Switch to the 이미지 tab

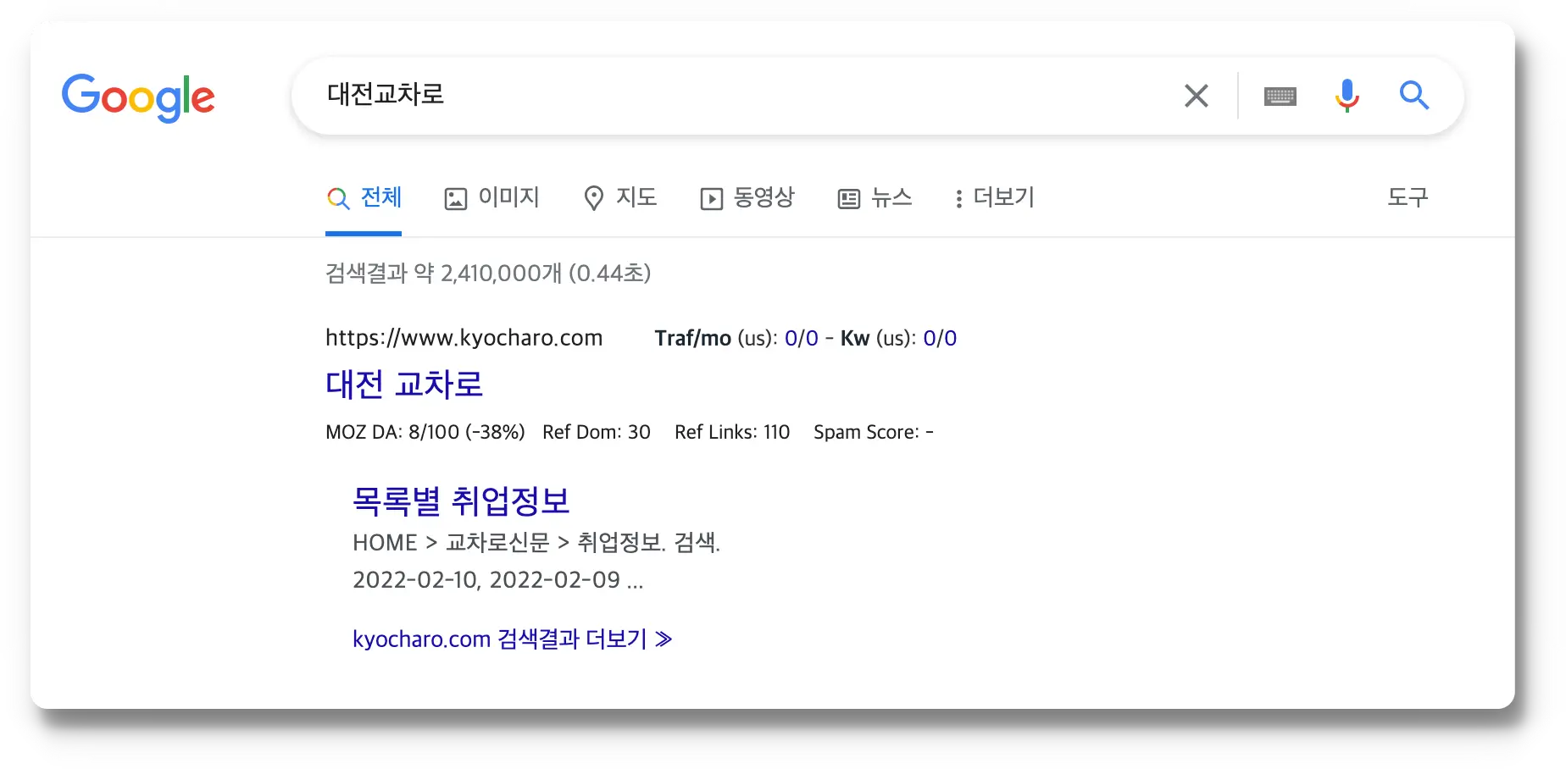pos(492,198)
